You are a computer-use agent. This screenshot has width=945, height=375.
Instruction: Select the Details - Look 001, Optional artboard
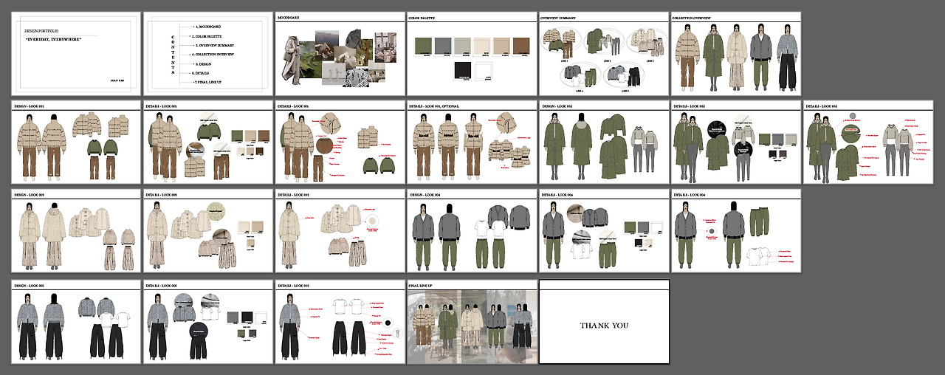click(471, 142)
